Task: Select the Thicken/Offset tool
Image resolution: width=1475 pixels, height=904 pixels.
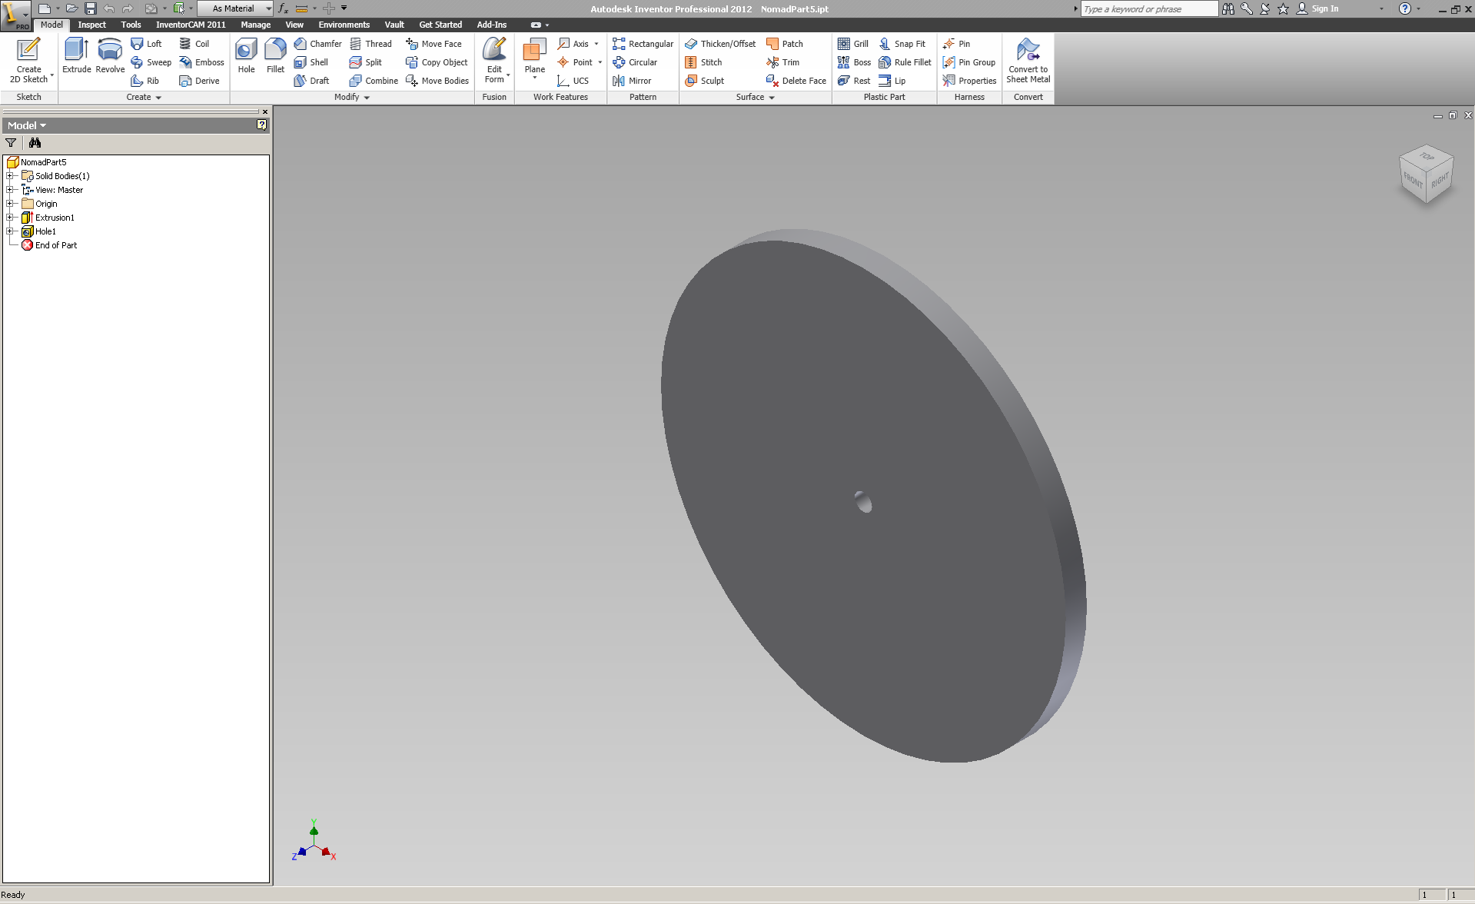Action: coord(720,44)
